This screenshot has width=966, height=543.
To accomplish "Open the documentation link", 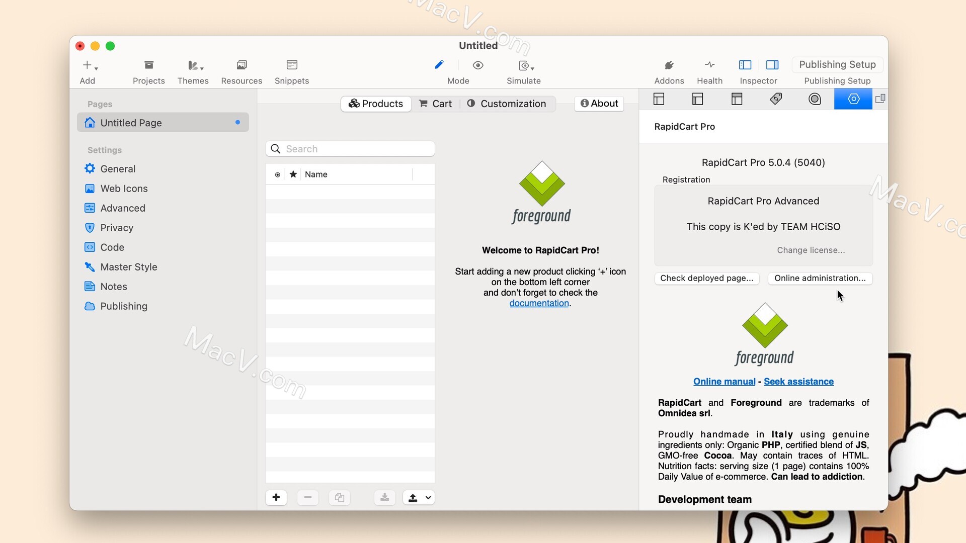I will coord(539,303).
